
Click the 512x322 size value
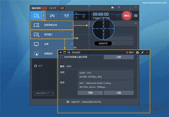coord(76,52)
